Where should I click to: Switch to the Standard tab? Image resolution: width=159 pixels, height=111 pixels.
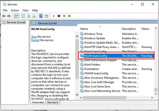tap(52, 102)
